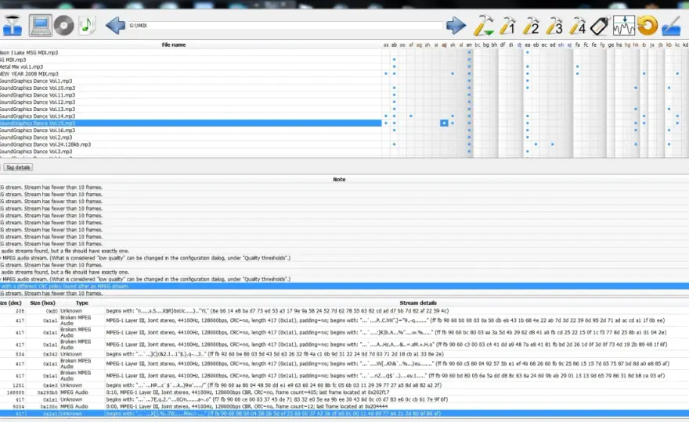Viewport: 689px width, 422px height.
Task: Open the Tag details tab
Action: (18, 167)
